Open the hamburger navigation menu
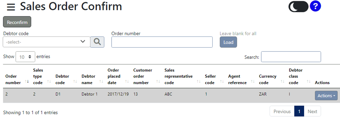Viewport: 340px width, 132px height. point(11,7)
